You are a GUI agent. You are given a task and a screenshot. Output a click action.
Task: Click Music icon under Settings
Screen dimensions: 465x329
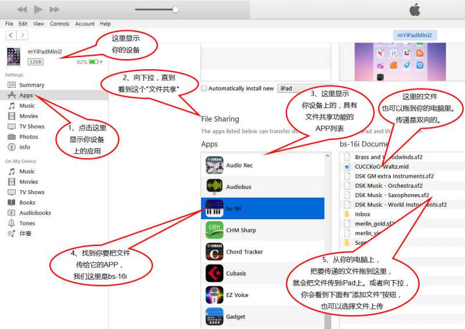12,106
